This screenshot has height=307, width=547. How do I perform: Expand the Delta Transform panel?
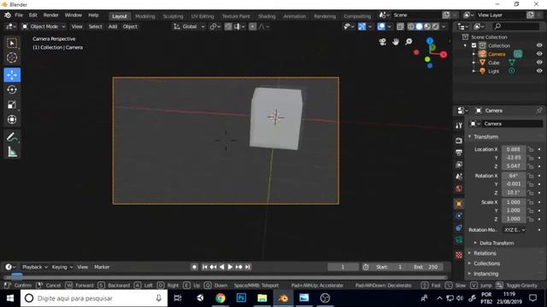point(497,243)
